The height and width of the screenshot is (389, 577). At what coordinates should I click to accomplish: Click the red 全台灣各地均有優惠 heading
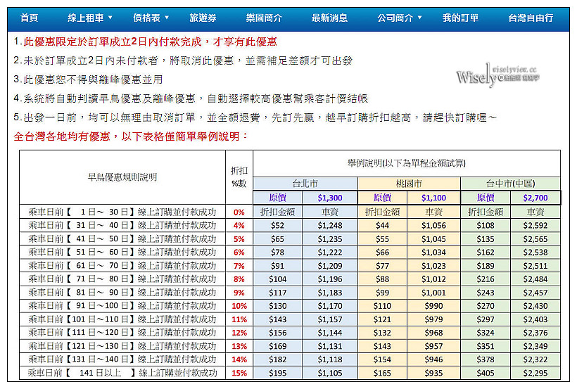click(131, 136)
